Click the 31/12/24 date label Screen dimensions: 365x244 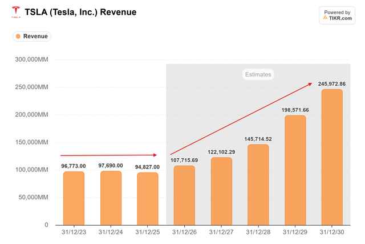[x=111, y=232]
